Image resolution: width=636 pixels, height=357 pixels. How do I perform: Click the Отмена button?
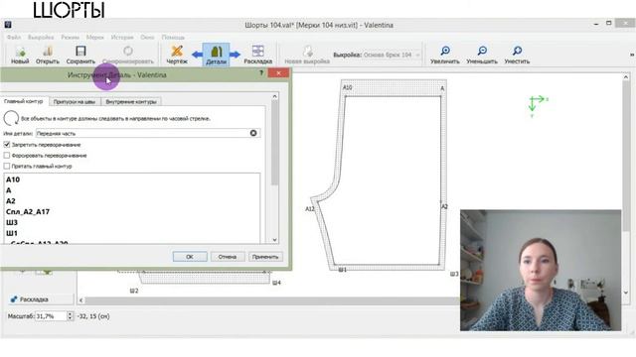tap(228, 257)
